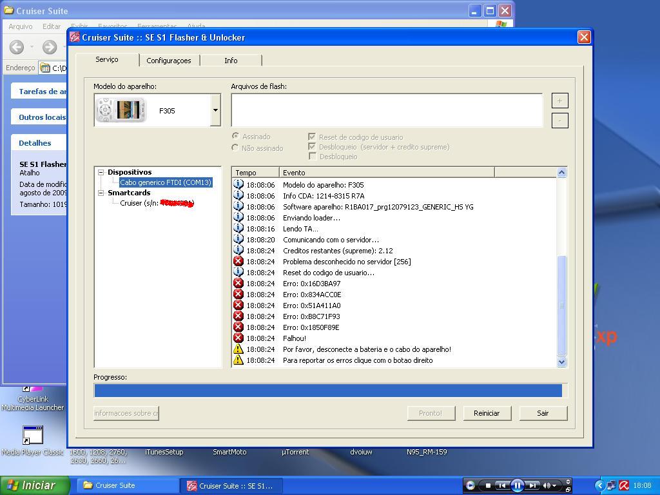The width and height of the screenshot is (660, 495).
Task: Click the Sair button
Action: click(x=543, y=413)
